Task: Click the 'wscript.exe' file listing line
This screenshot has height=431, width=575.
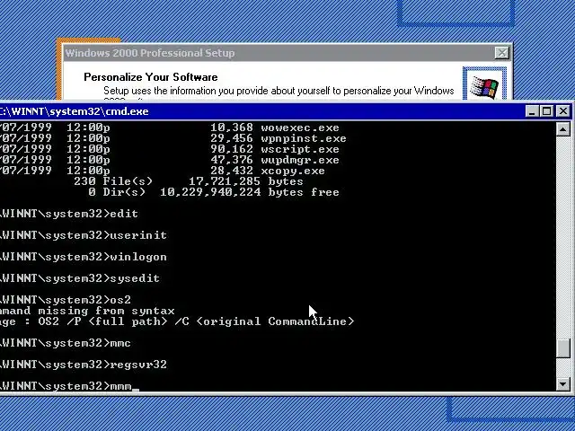Action: coord(170,149)
